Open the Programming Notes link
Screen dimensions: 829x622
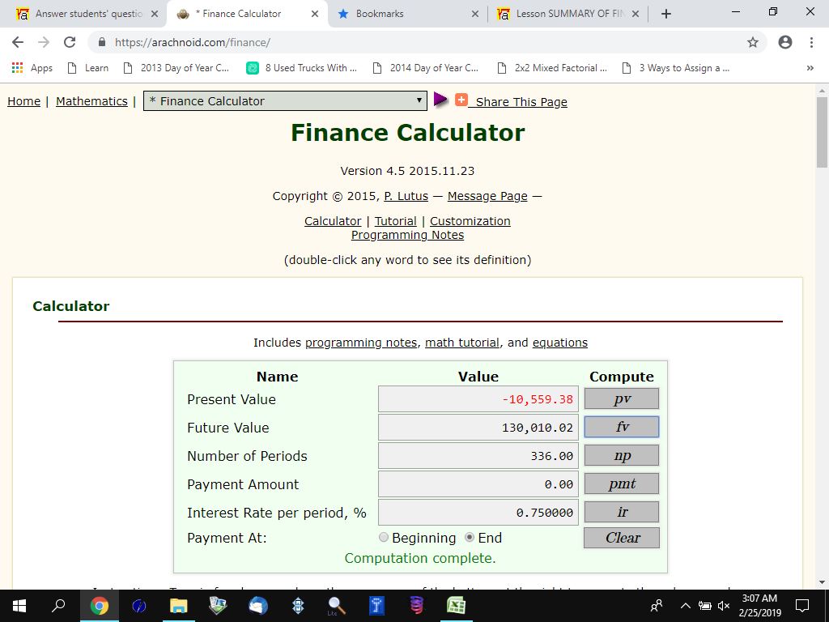coord(408,235)
